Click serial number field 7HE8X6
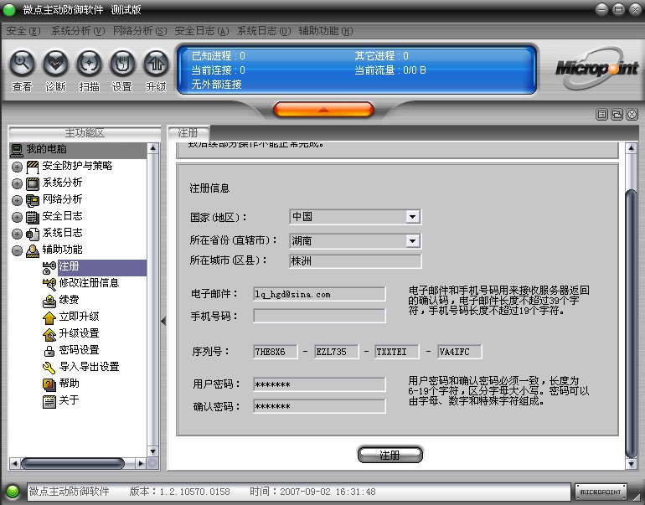This screenshot has width=645, height=505. point(276,352)
